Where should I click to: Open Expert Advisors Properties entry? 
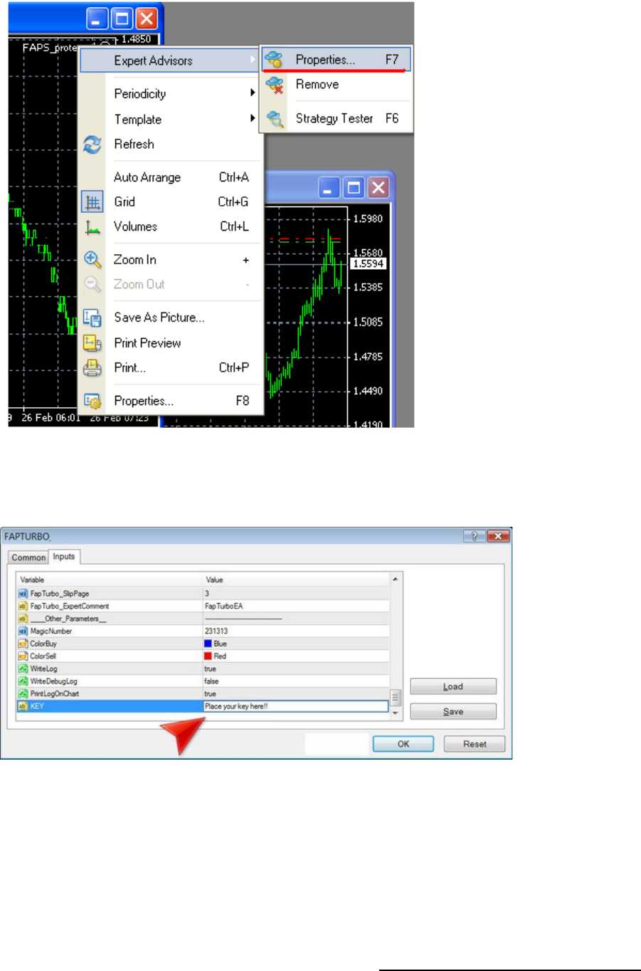tap(336, 60)
